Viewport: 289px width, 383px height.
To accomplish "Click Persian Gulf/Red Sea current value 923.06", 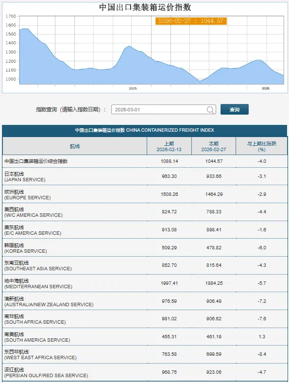I will click(x=214, y=372).
